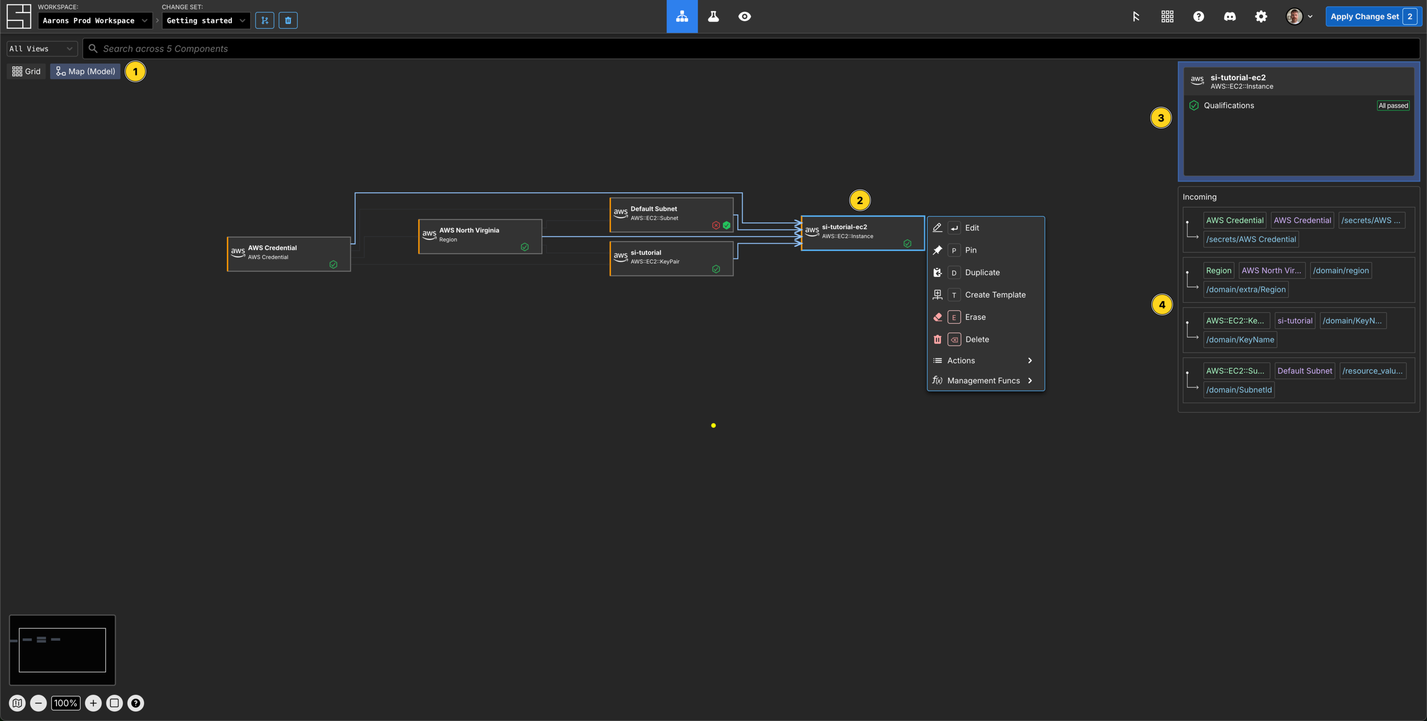Switch to Grid view

tap(27, 71)
